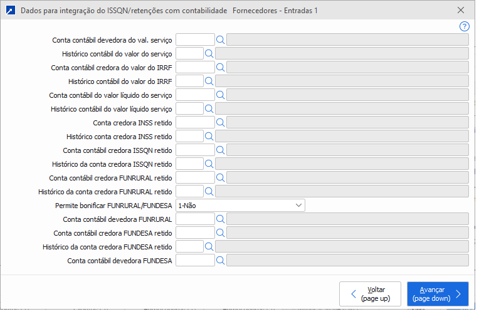Click Avançar (page down) button

(437, 294)
